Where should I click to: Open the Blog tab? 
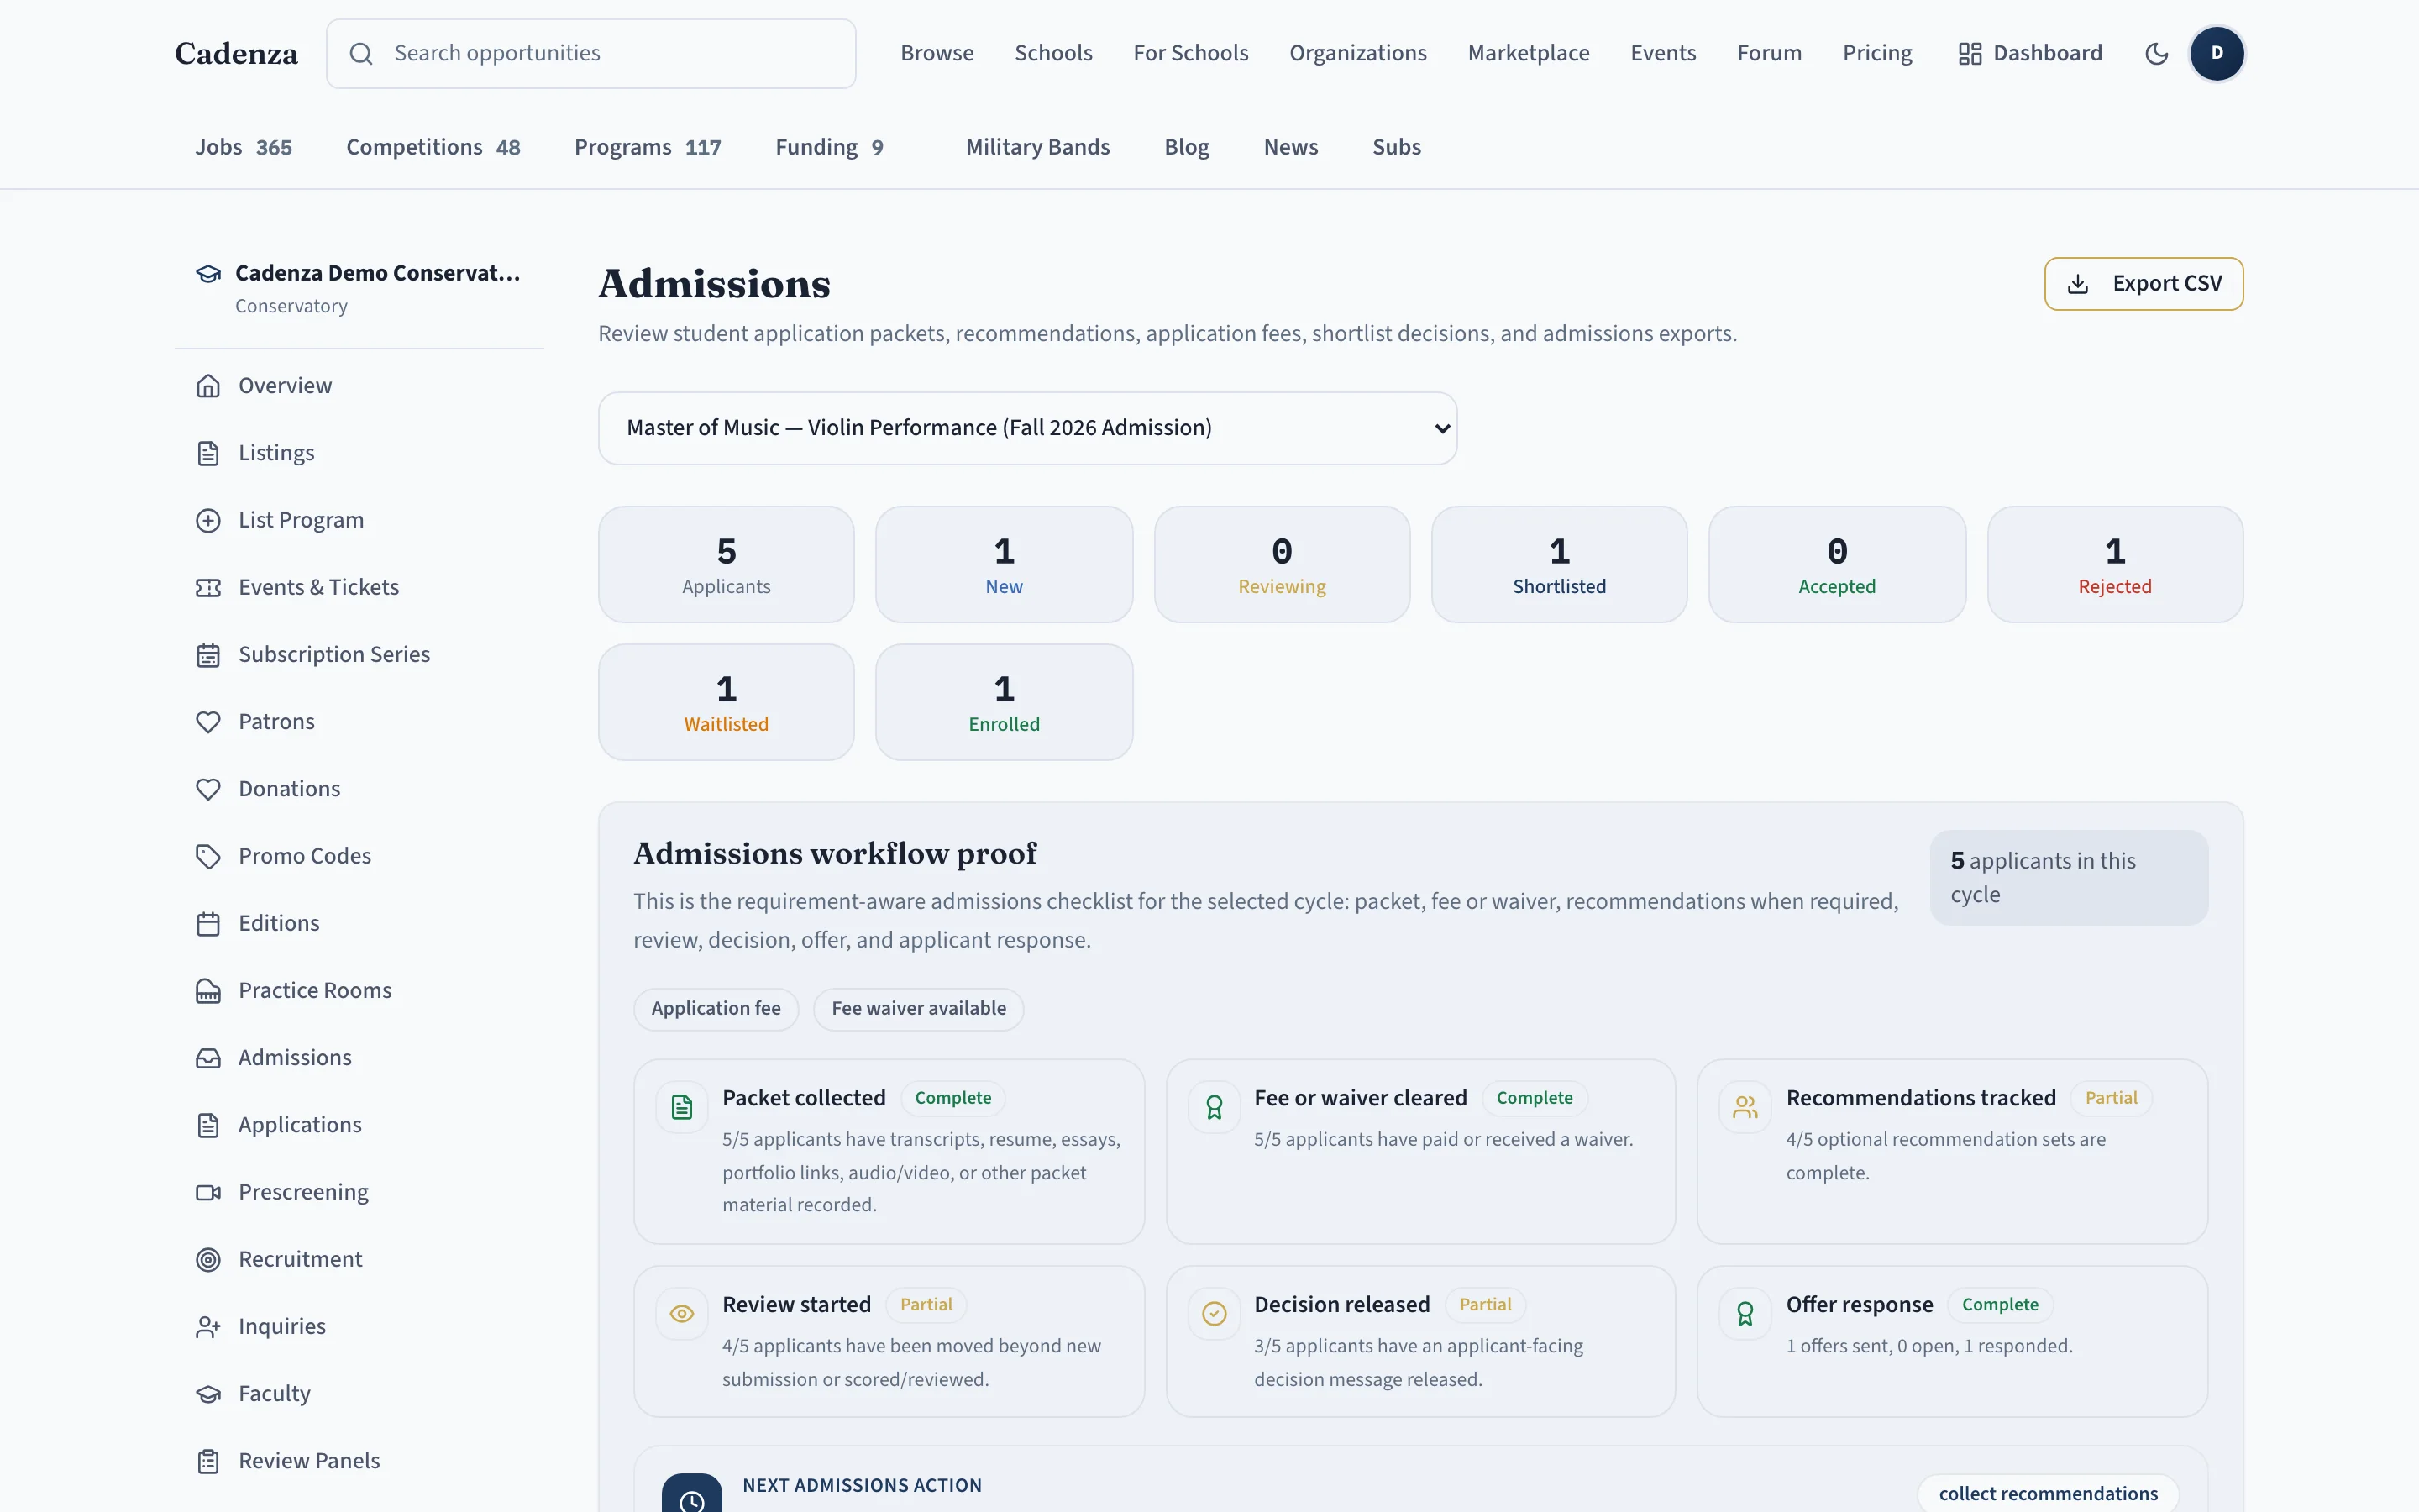click(1187, 147)
